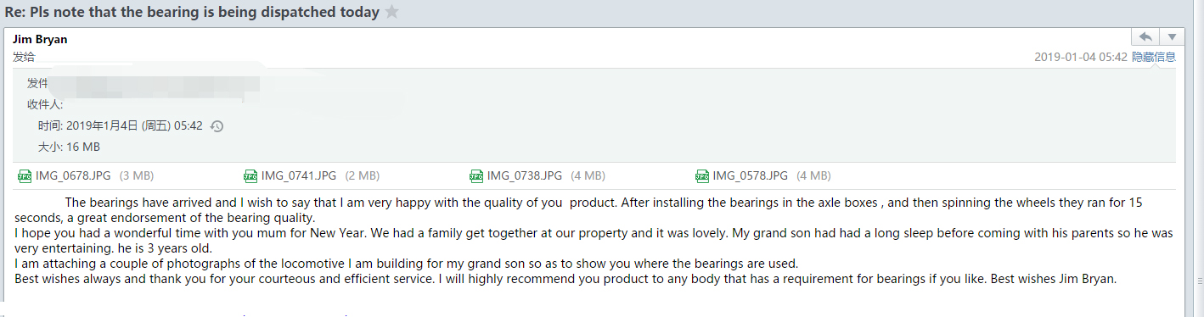The height and width of the screenshot is (317, 1204).
Task: Click the reply arrow icon
Action: pyautogui.click(x=1145, y=36)
